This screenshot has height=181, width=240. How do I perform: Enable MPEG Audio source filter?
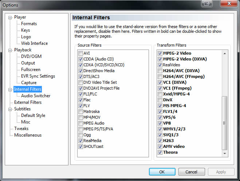coord(80,123)
